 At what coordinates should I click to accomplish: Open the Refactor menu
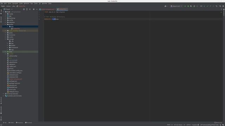click(27, 3)
